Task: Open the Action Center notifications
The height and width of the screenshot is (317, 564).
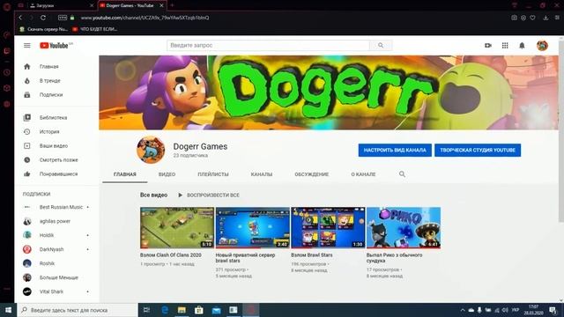Action: [x=553, y=310]
